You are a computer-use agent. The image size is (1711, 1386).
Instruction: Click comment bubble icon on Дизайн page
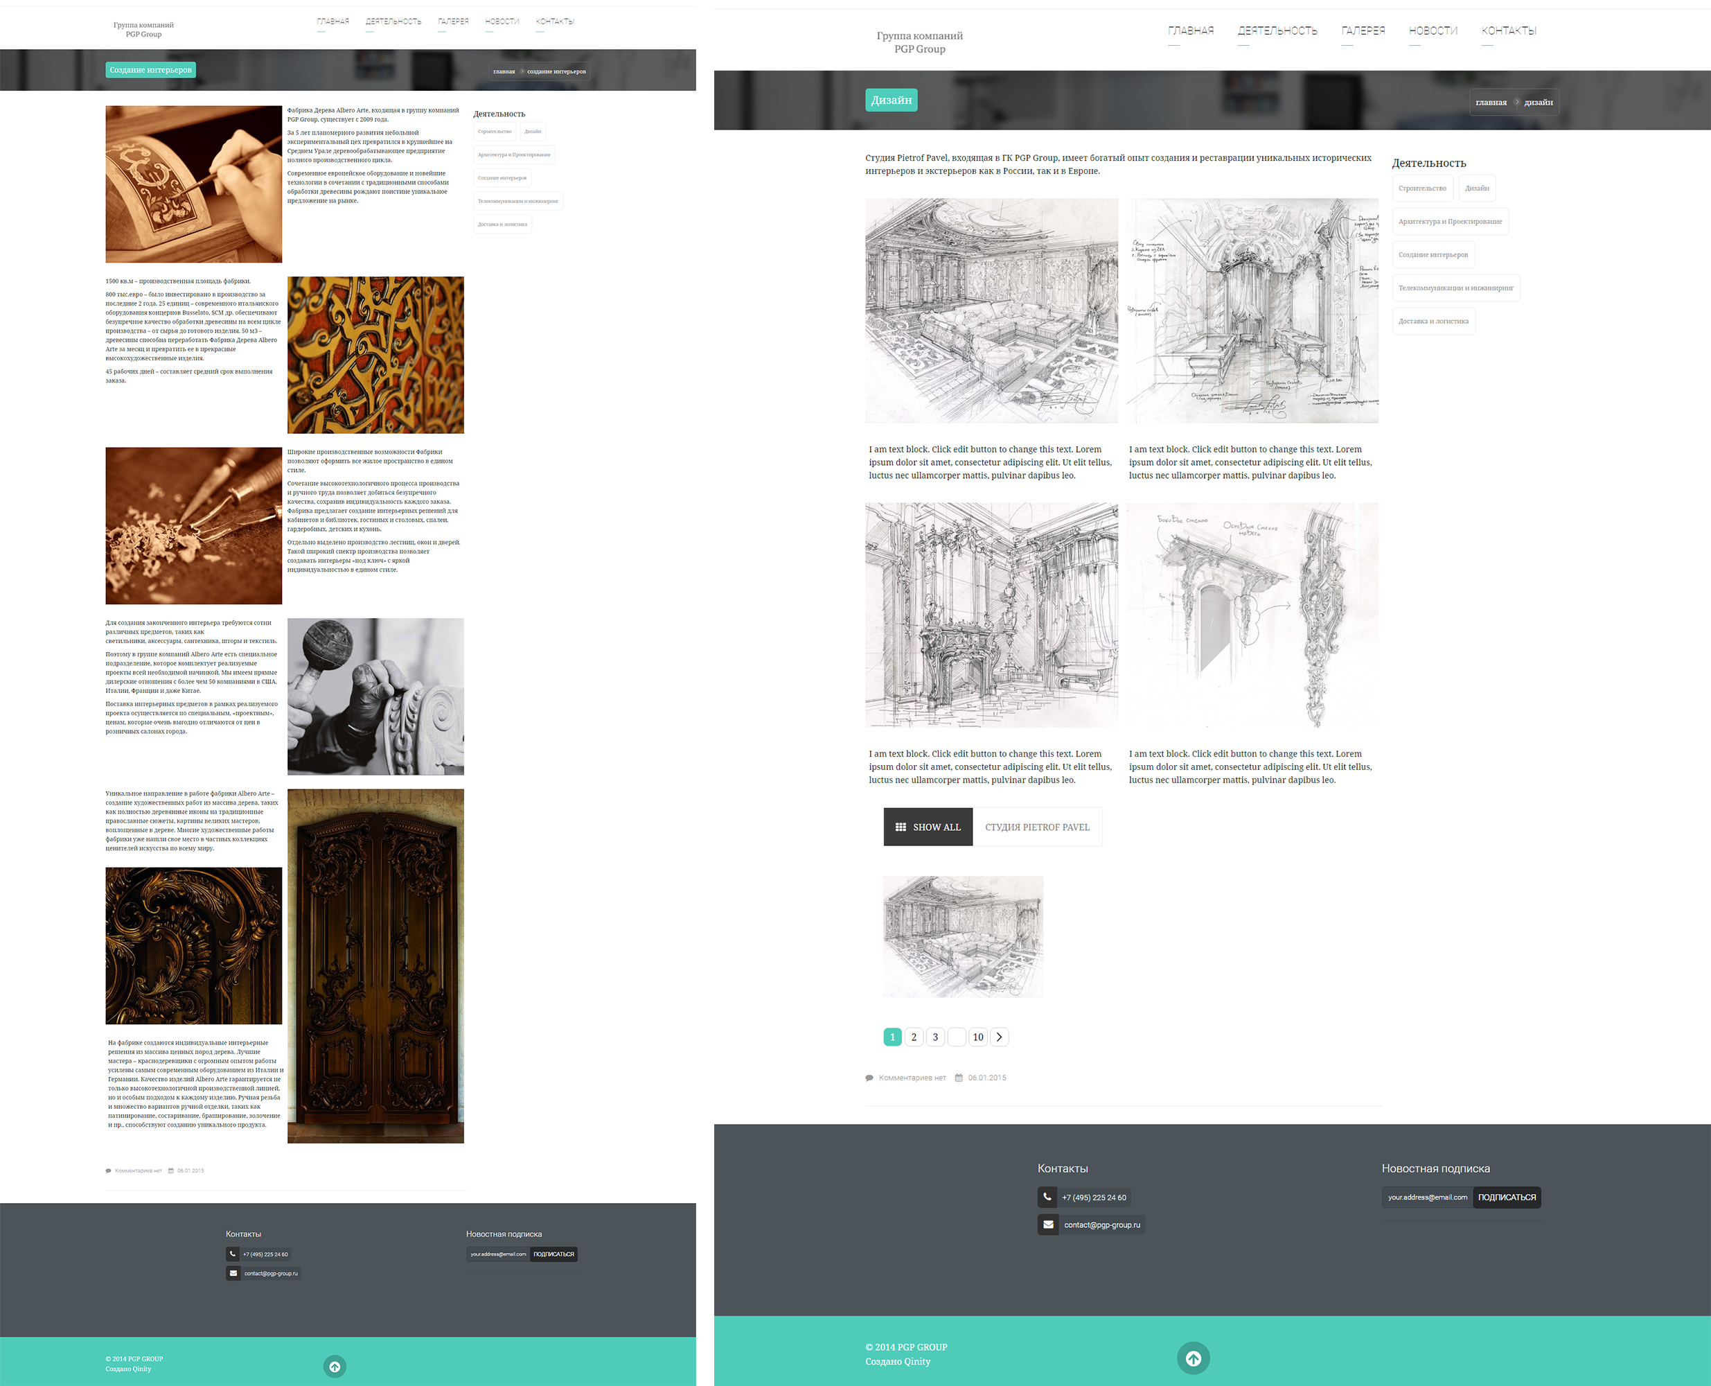(x=869, y=1078)
